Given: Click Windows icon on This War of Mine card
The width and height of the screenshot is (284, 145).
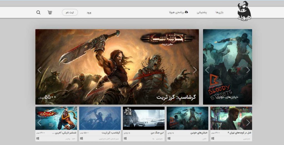Looking at the screenshot, I should [x=125, y=138].
